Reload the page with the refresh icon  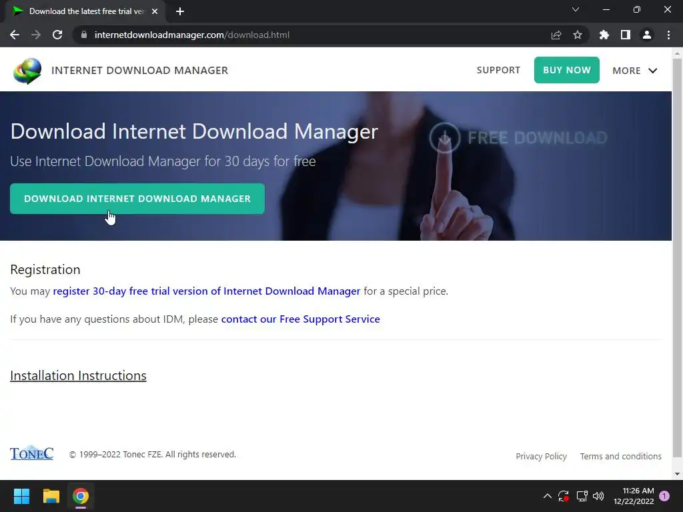tap(57, 35)
